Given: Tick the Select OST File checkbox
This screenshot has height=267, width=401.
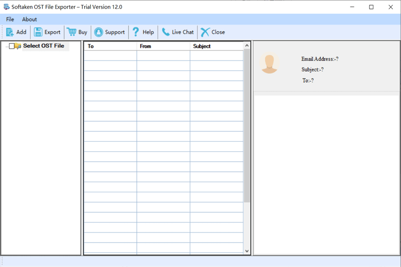Looking at the screenshot, I should click(x=12, y=46).
